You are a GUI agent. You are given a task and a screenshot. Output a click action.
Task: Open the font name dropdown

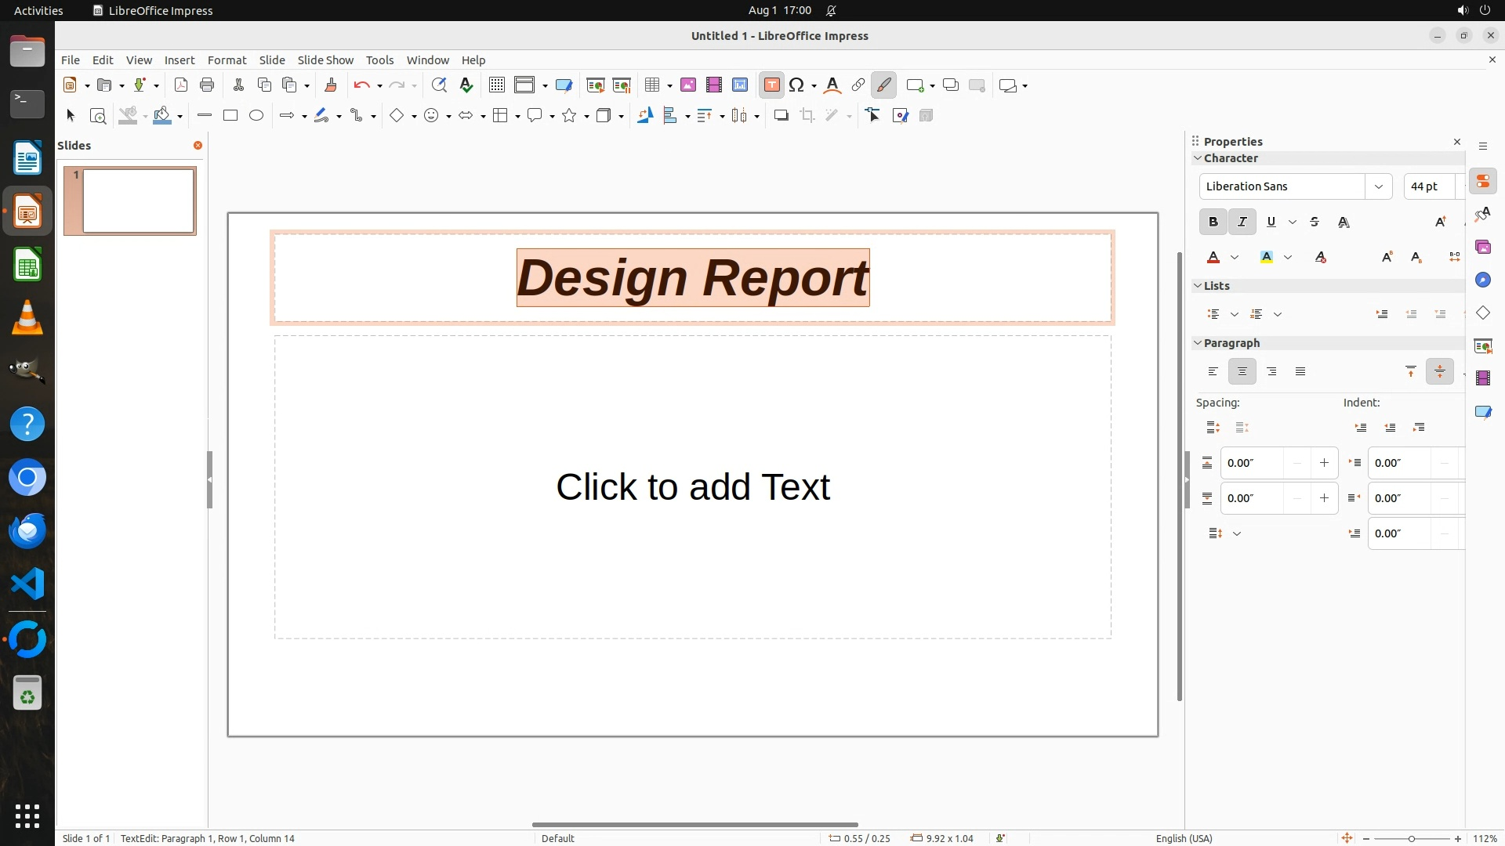coord(1378,186)
